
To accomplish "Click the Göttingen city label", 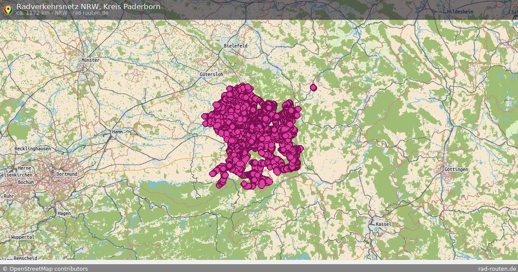I will 456,168.
